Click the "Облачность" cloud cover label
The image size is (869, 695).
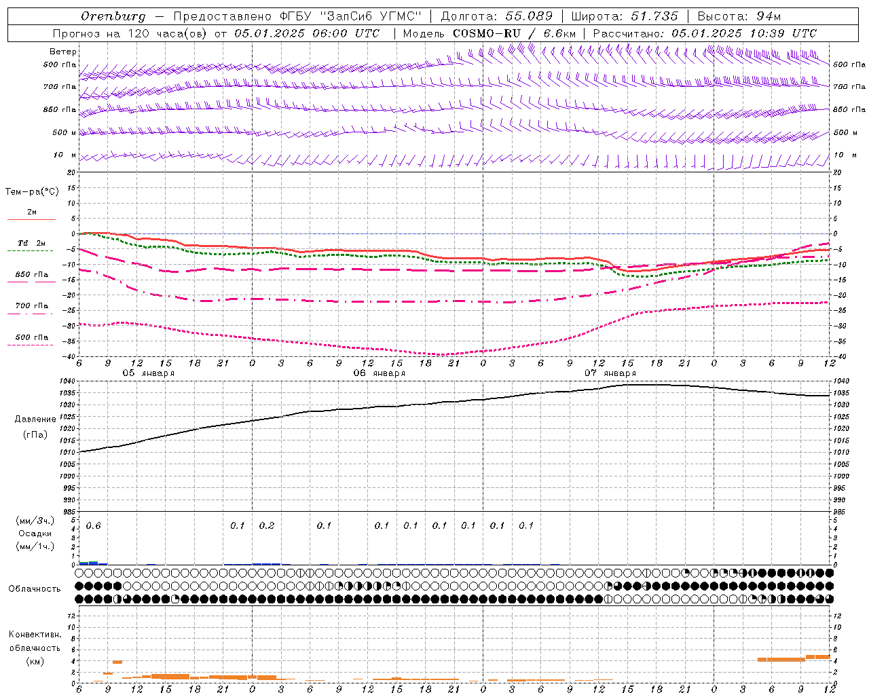point(34,588)
